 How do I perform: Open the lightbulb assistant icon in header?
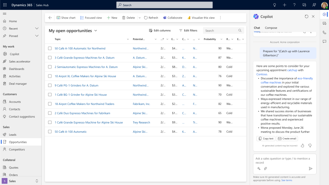tap(275, 5)
